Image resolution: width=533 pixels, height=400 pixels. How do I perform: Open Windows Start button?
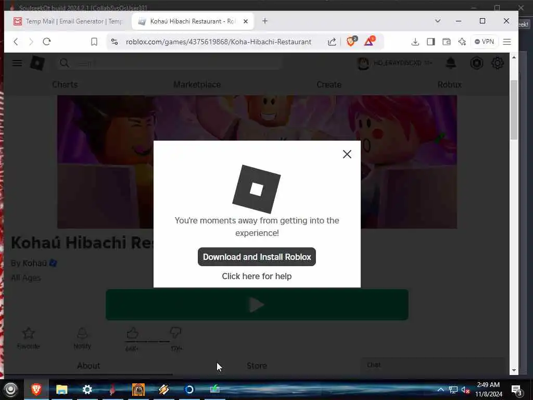10,390
